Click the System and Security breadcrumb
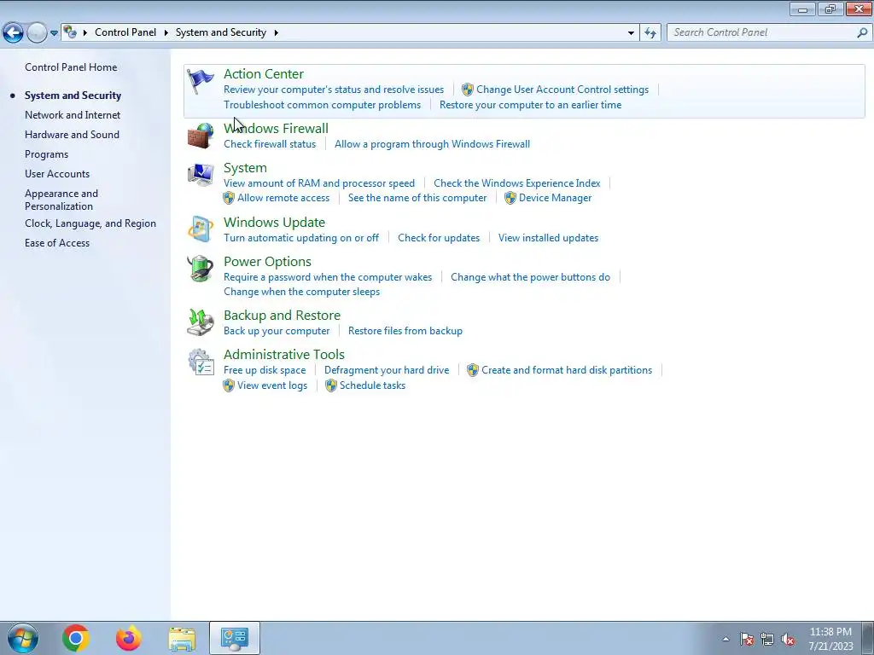This screenshot has height=655, width=874. tap(221, 32)
